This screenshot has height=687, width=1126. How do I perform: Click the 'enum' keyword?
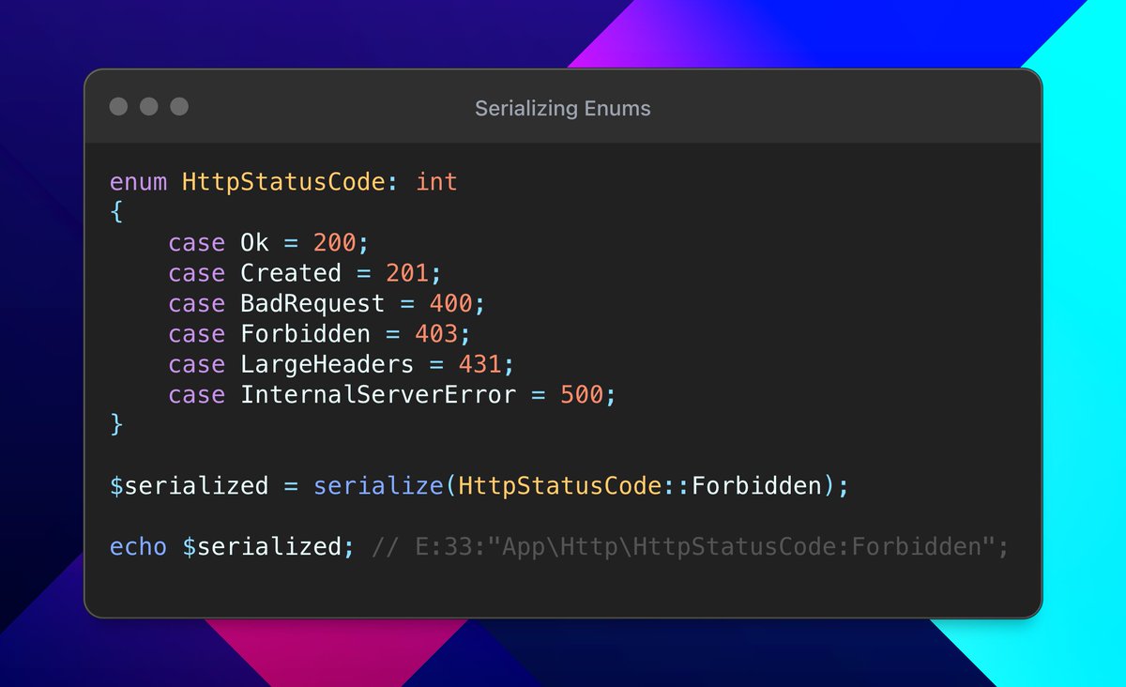tap(139, 181)
